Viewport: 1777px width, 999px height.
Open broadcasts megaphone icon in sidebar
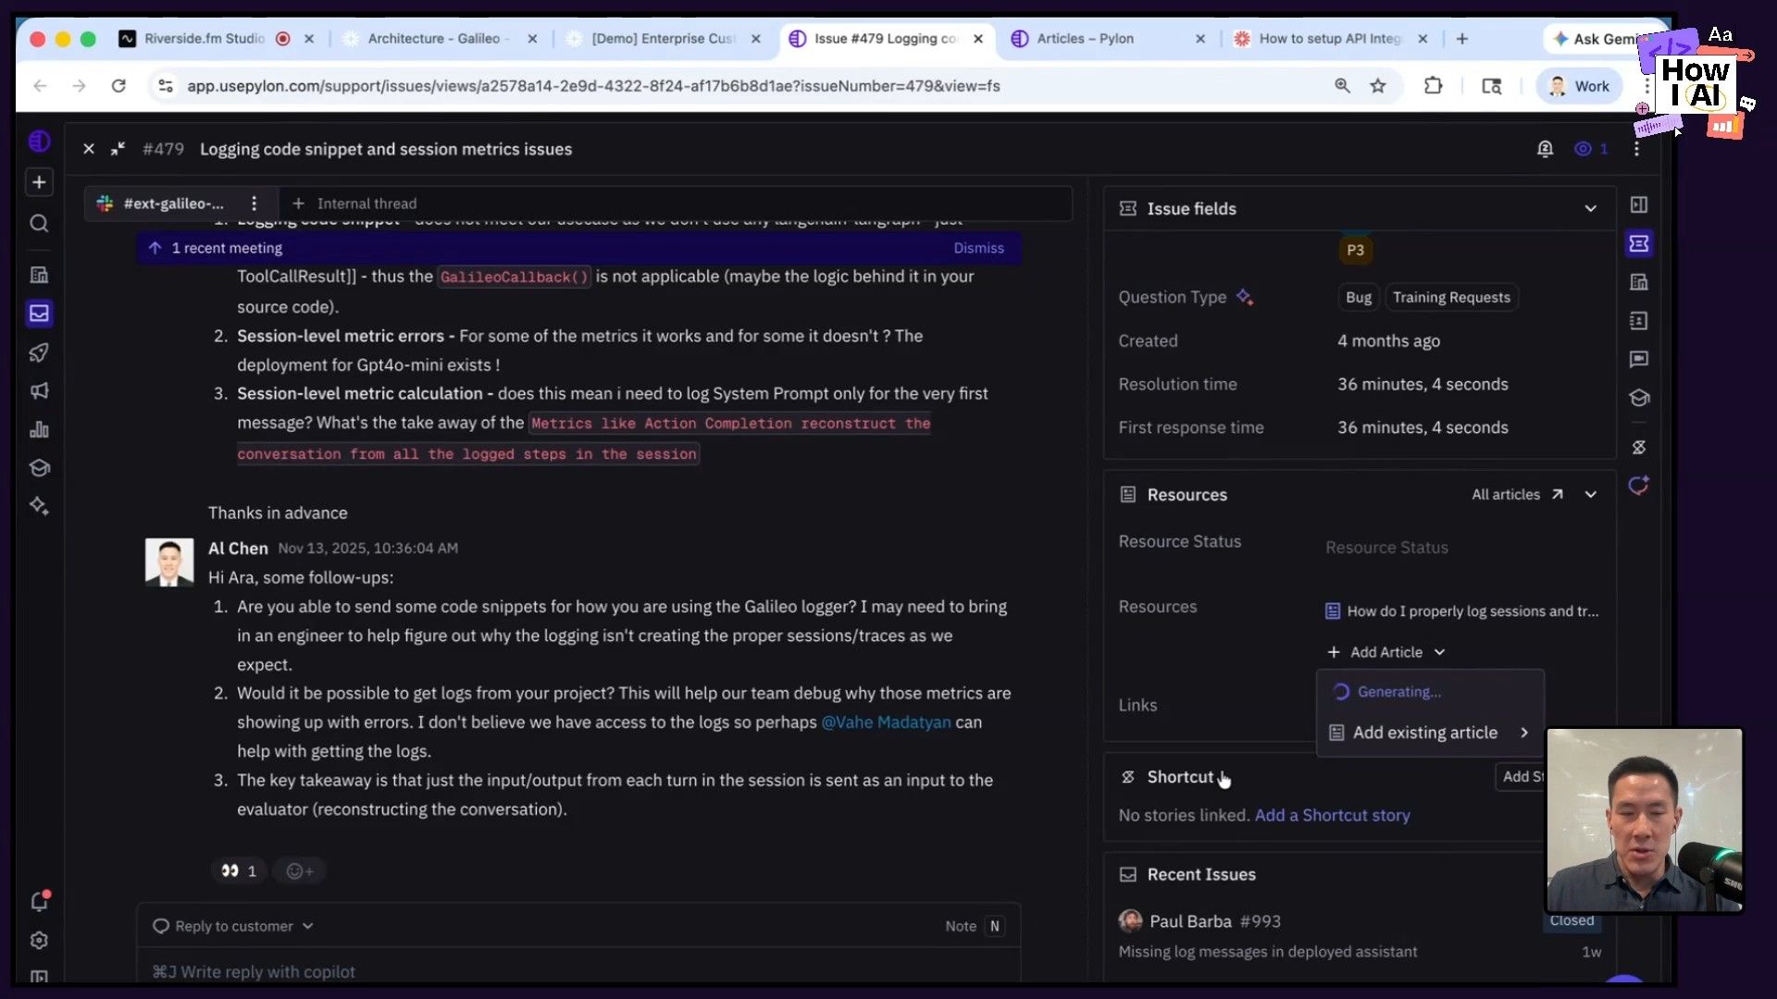pyautogui.click(x=39, y=391)
